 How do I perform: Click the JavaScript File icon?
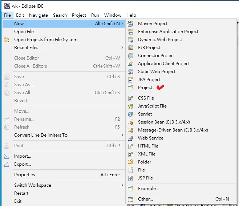coord(130,106)
